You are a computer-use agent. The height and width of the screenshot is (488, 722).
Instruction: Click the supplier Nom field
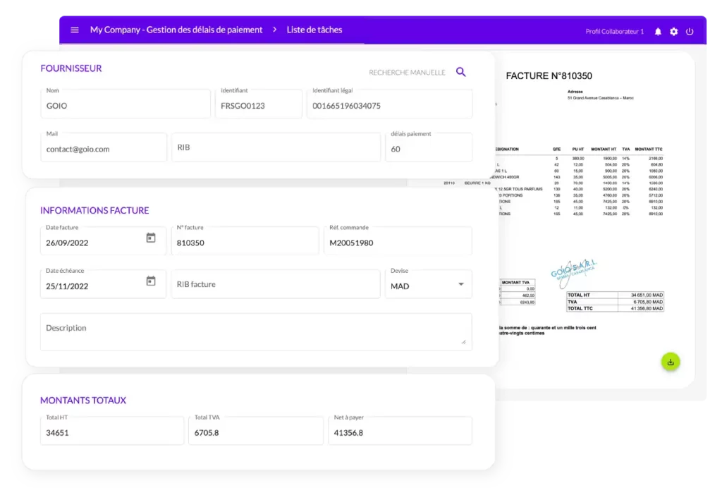pos(126,104)
